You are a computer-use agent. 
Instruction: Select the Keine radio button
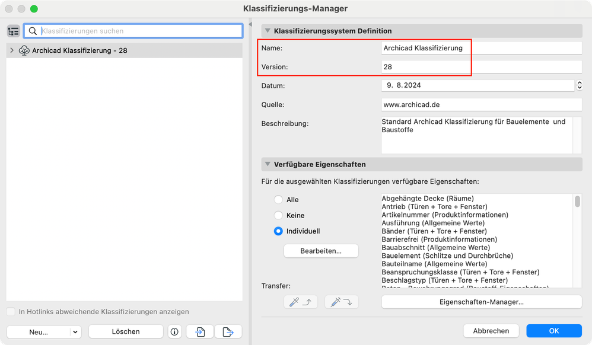click(x=278, y=215)
